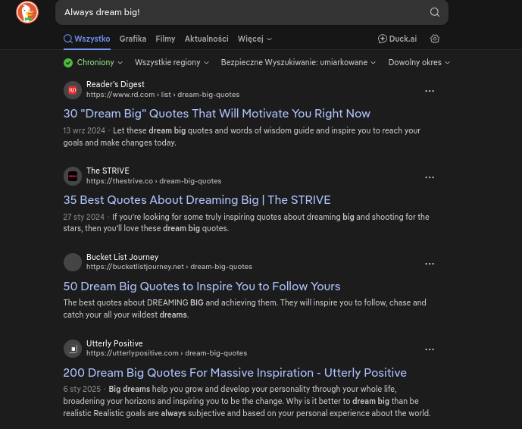This screenshot has width=522, height=429.
Task: Expand the Wszystkie regiony dropdown
Action: 173,63
